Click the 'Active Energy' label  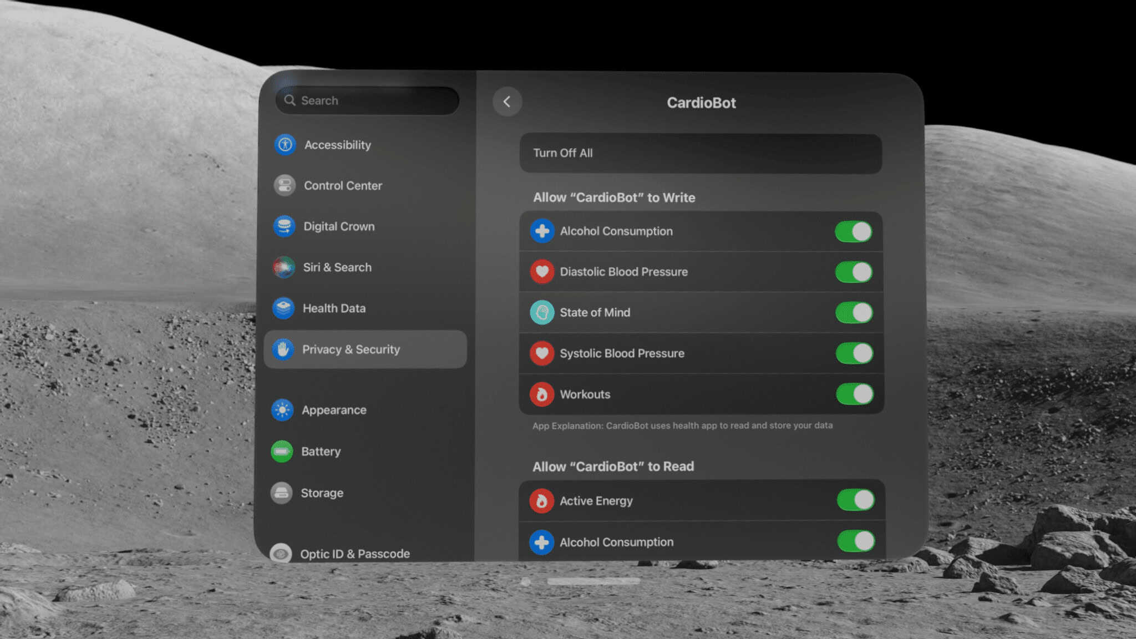(x=596, y=501)
